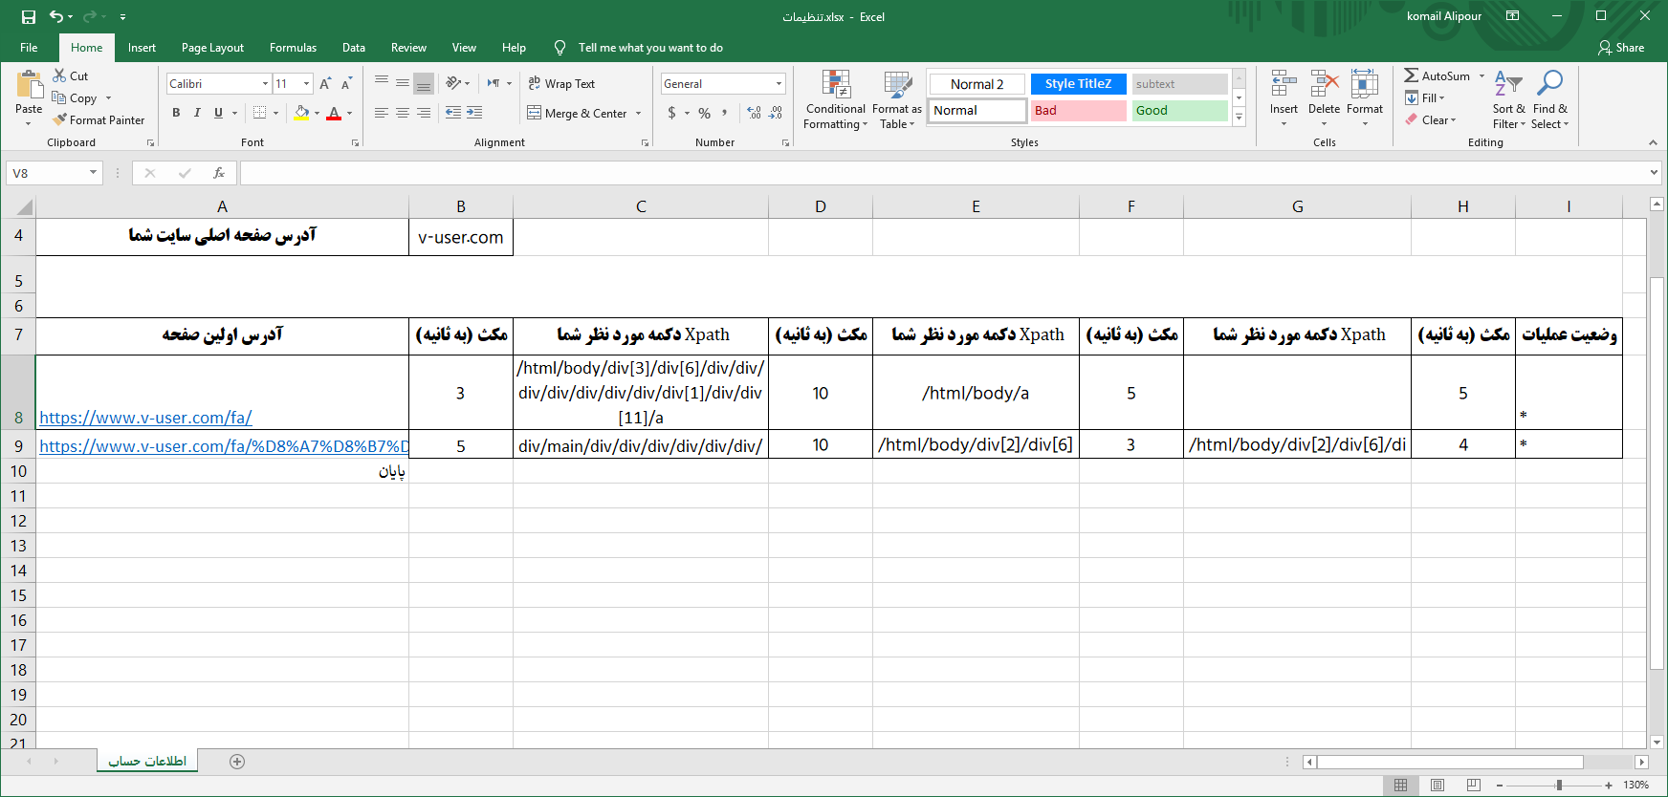Click the Top Align icon

coord(382,83)
